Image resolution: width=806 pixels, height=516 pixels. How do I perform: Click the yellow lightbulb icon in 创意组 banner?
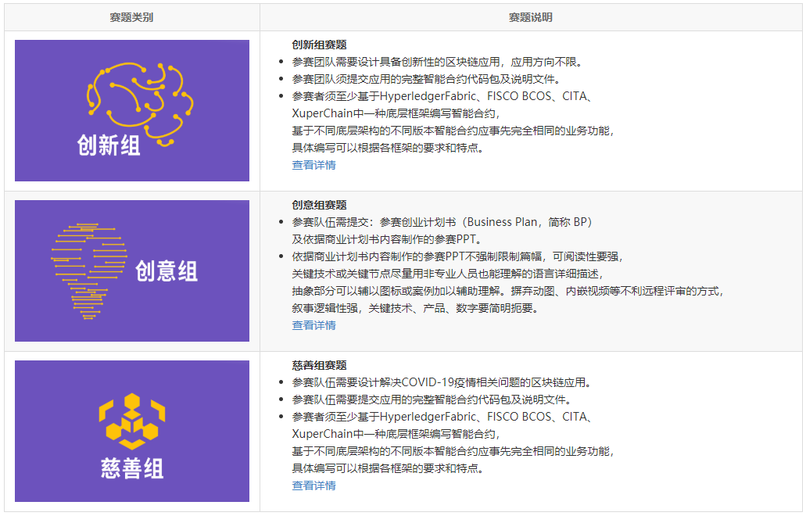[x=89, y=271]
